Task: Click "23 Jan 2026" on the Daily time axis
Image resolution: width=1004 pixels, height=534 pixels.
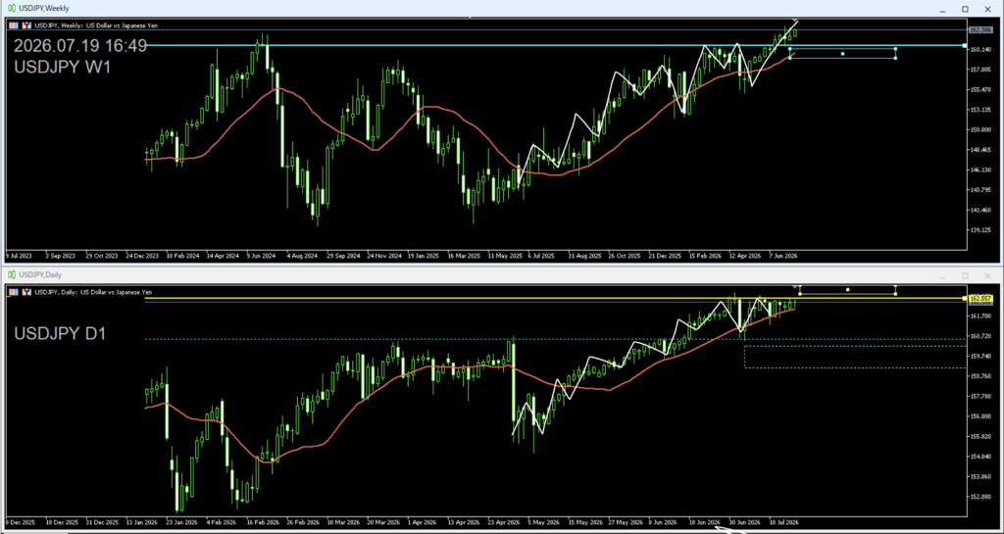Action: [x=182, y=521]
